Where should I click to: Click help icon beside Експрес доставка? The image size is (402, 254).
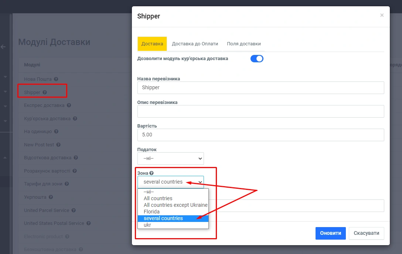point(69,105)
